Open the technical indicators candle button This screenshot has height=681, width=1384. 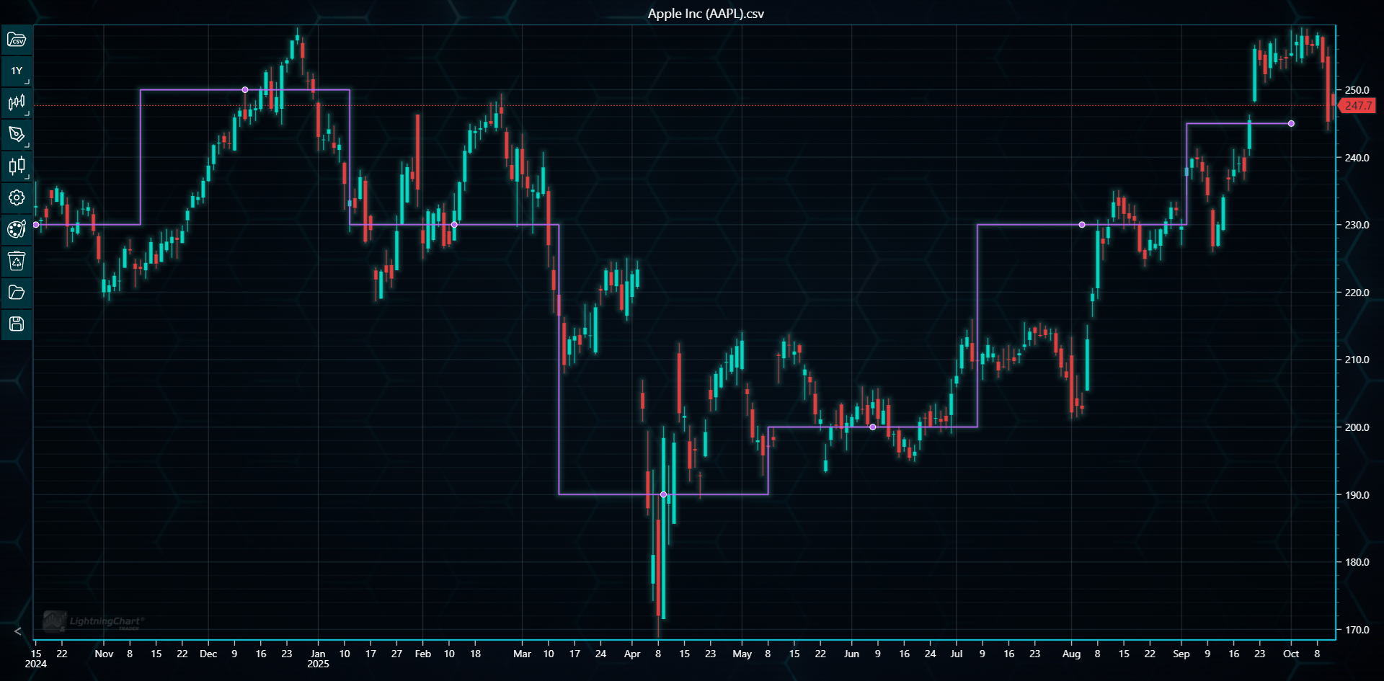point(17,166)
